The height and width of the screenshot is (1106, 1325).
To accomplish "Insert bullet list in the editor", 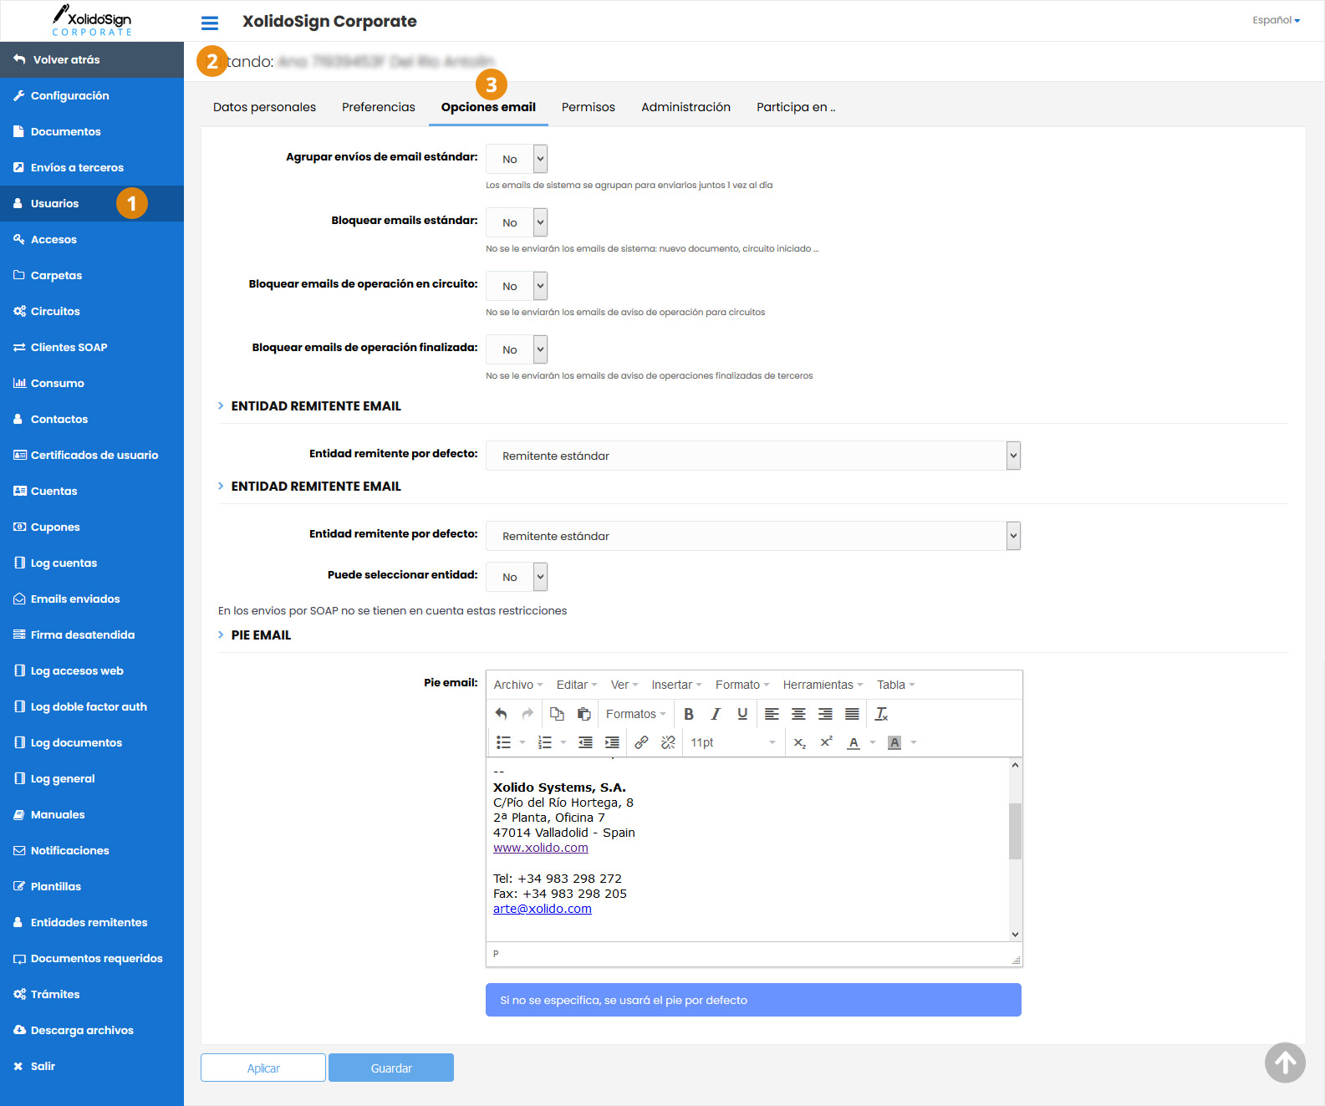I will [x=504, y=742].
